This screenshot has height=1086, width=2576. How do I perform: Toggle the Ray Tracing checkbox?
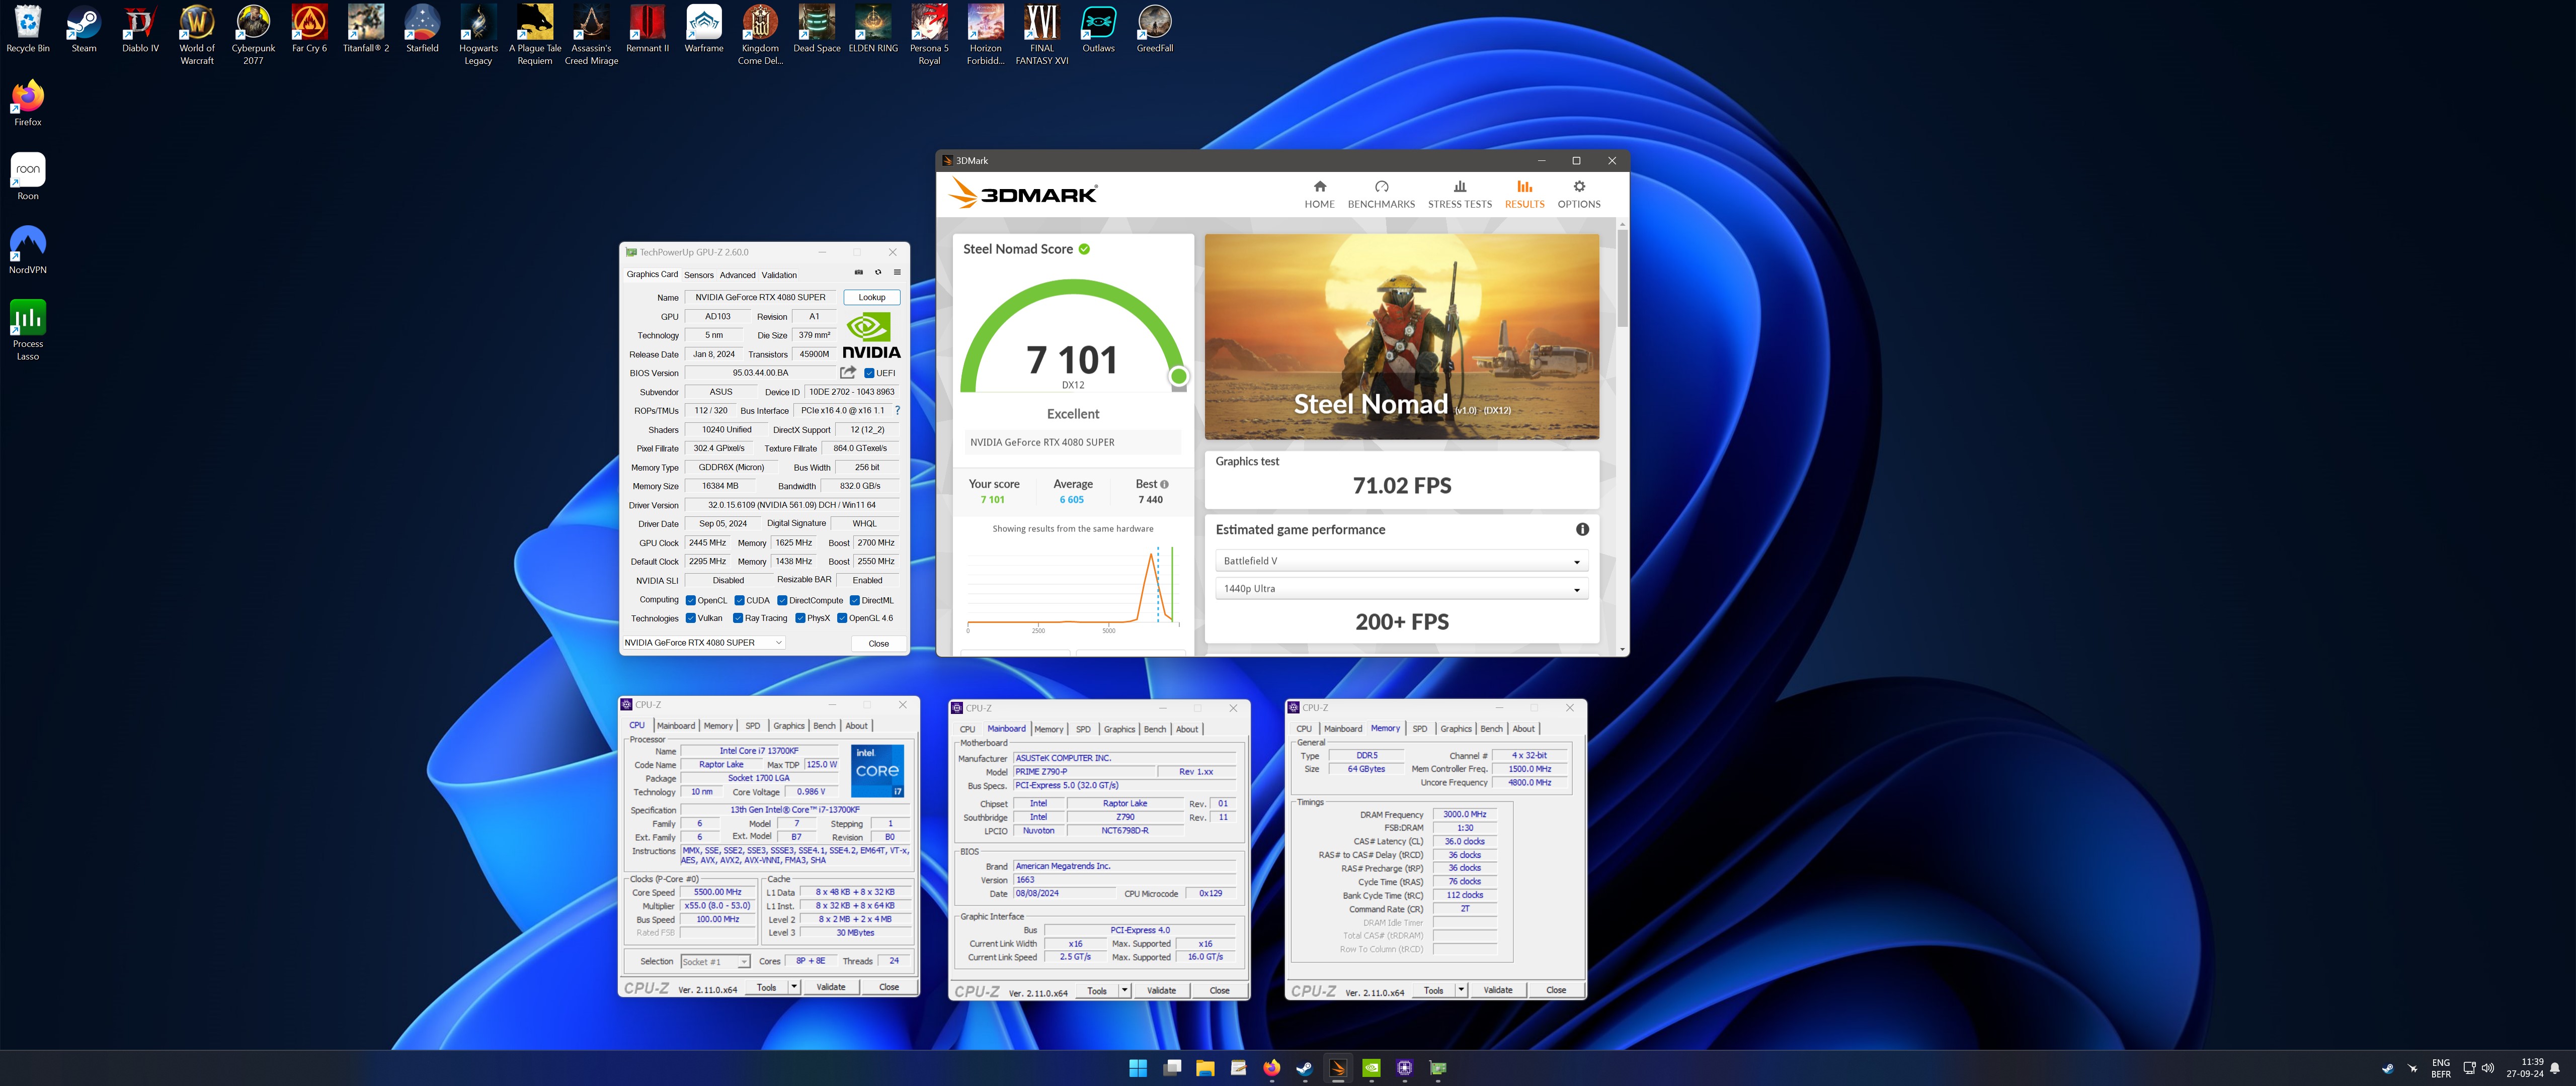(x=738, y=618)
